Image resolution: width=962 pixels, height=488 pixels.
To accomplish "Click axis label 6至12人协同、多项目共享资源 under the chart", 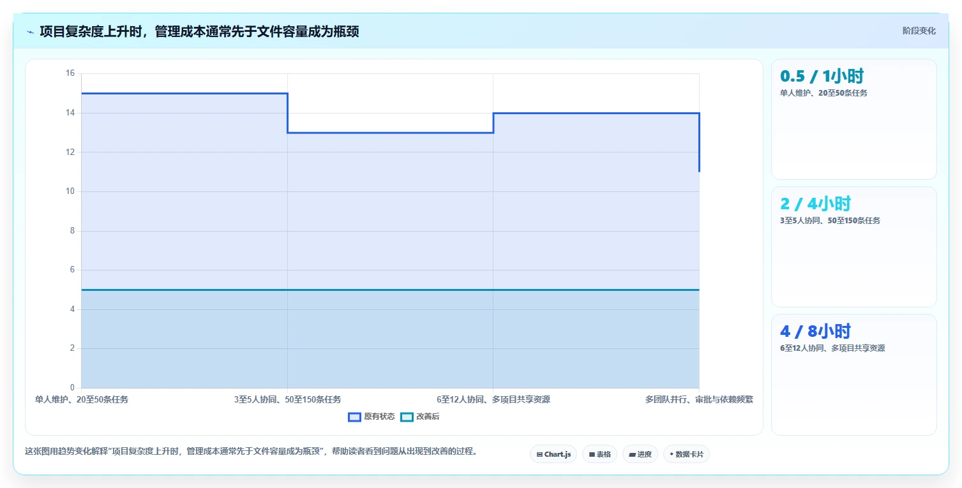I will point(493,399).
